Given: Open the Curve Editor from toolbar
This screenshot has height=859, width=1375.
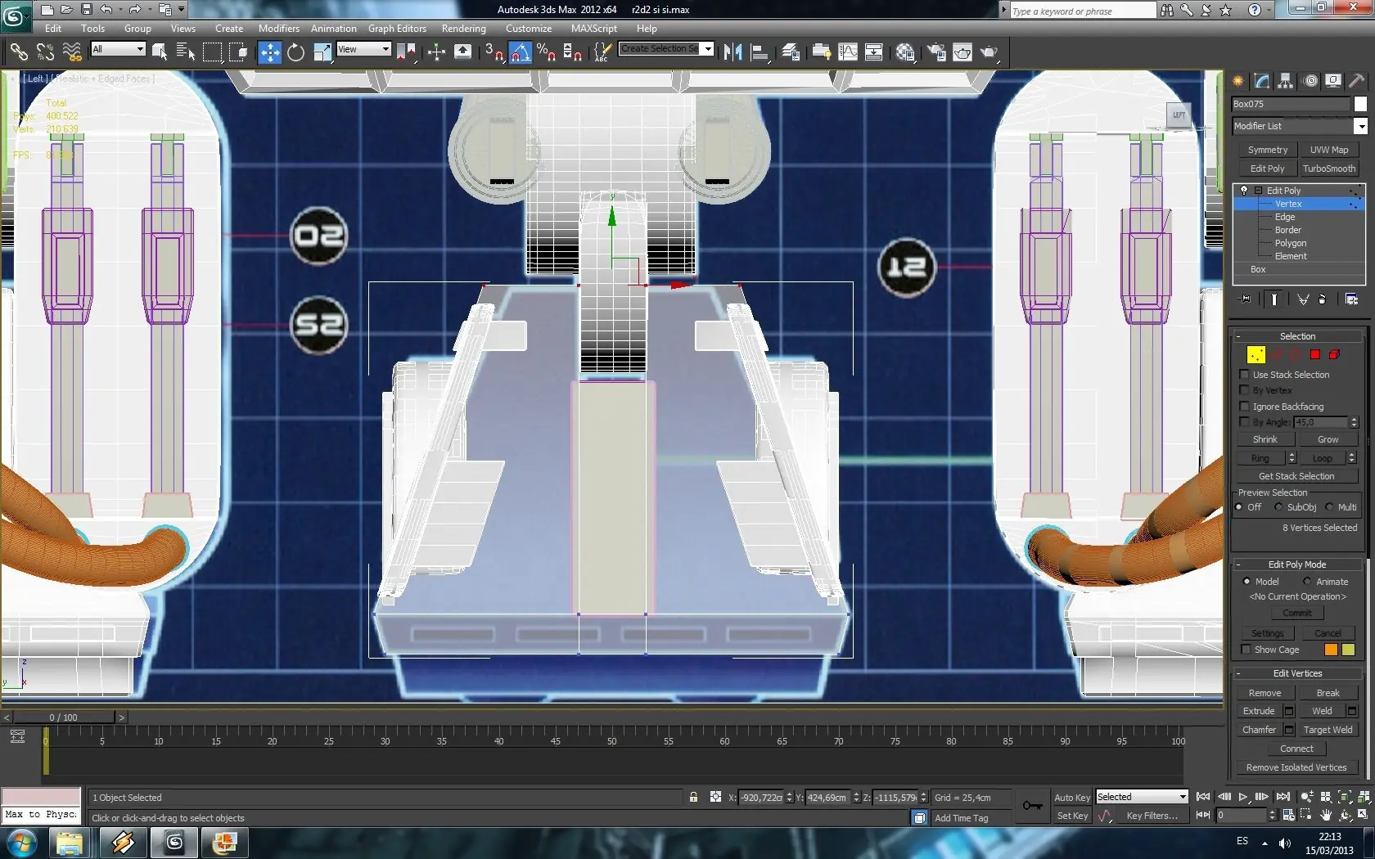Looking at the screenshot, I should point(848,52).
